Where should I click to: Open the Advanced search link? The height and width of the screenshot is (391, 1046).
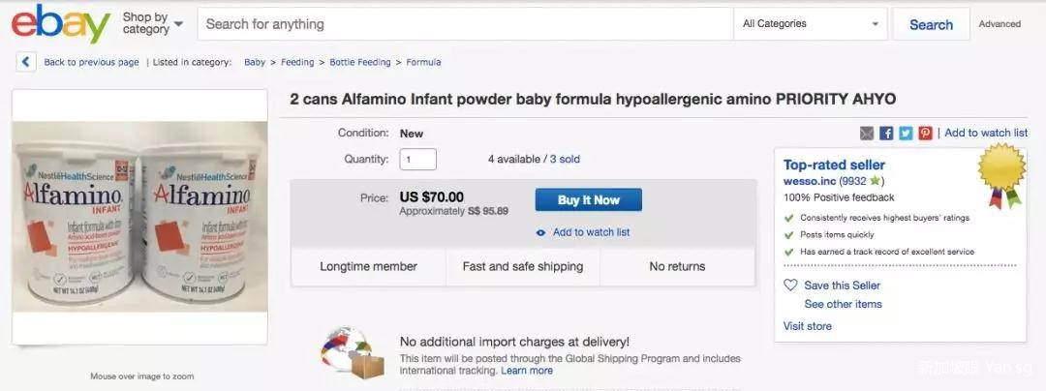click(x=1000, y=24)
